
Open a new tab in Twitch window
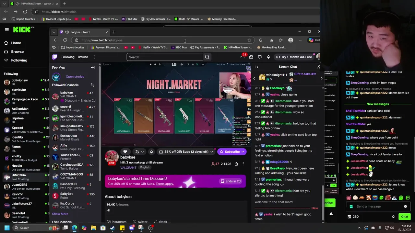113,32
